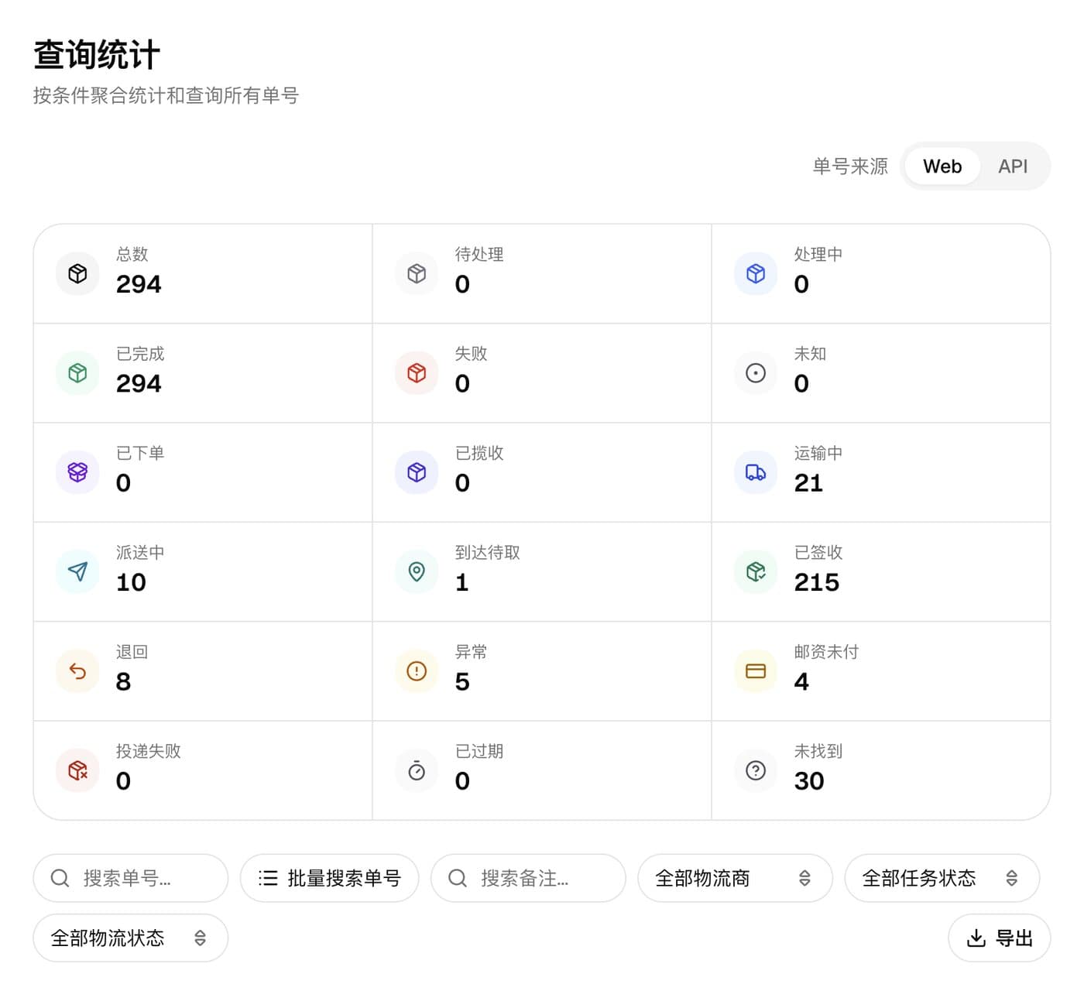This screenshot has height=991, width=1084.
Task: Click the 到达待取 map pin icon
Action: point(417,571)
